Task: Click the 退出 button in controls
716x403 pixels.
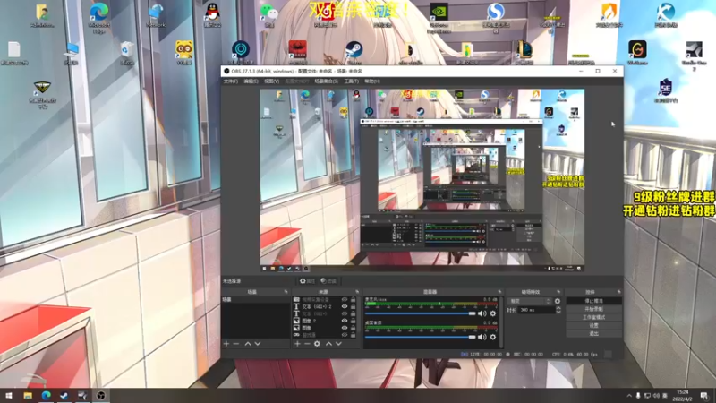Action: [x=593, y=334]
